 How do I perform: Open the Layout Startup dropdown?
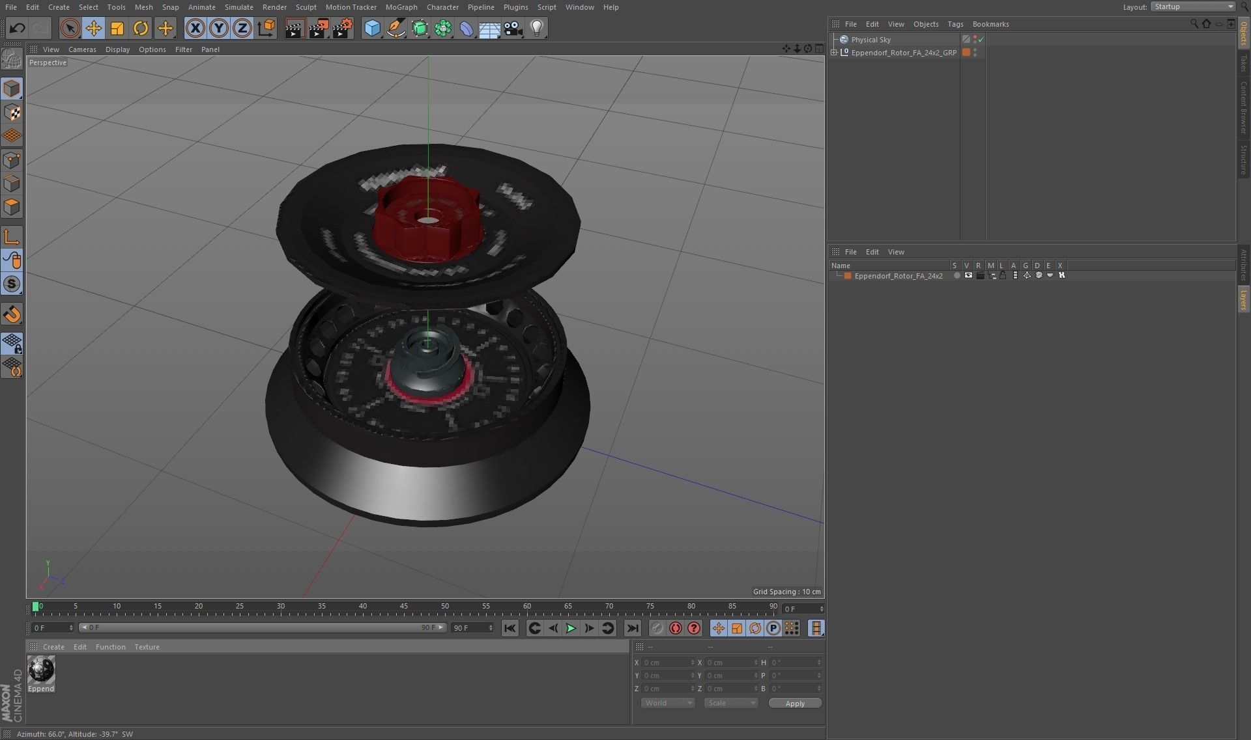click(1194, 7)
